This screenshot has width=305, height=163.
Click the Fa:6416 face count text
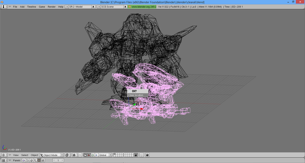(175, 7)
